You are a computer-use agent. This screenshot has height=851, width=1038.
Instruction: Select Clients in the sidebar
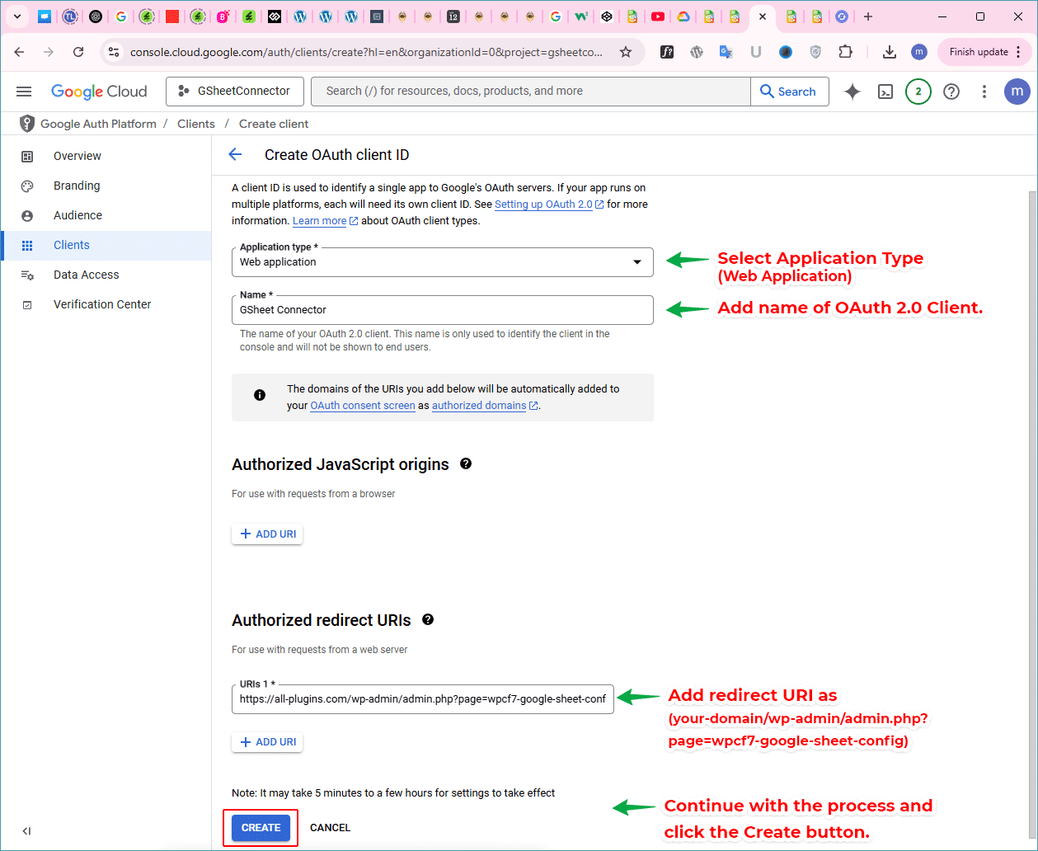tap(106, 245)
